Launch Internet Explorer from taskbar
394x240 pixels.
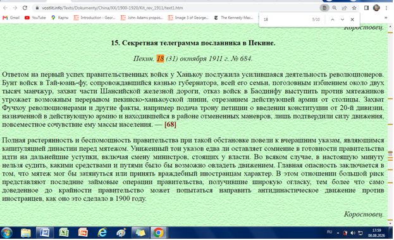pos(102,232)
